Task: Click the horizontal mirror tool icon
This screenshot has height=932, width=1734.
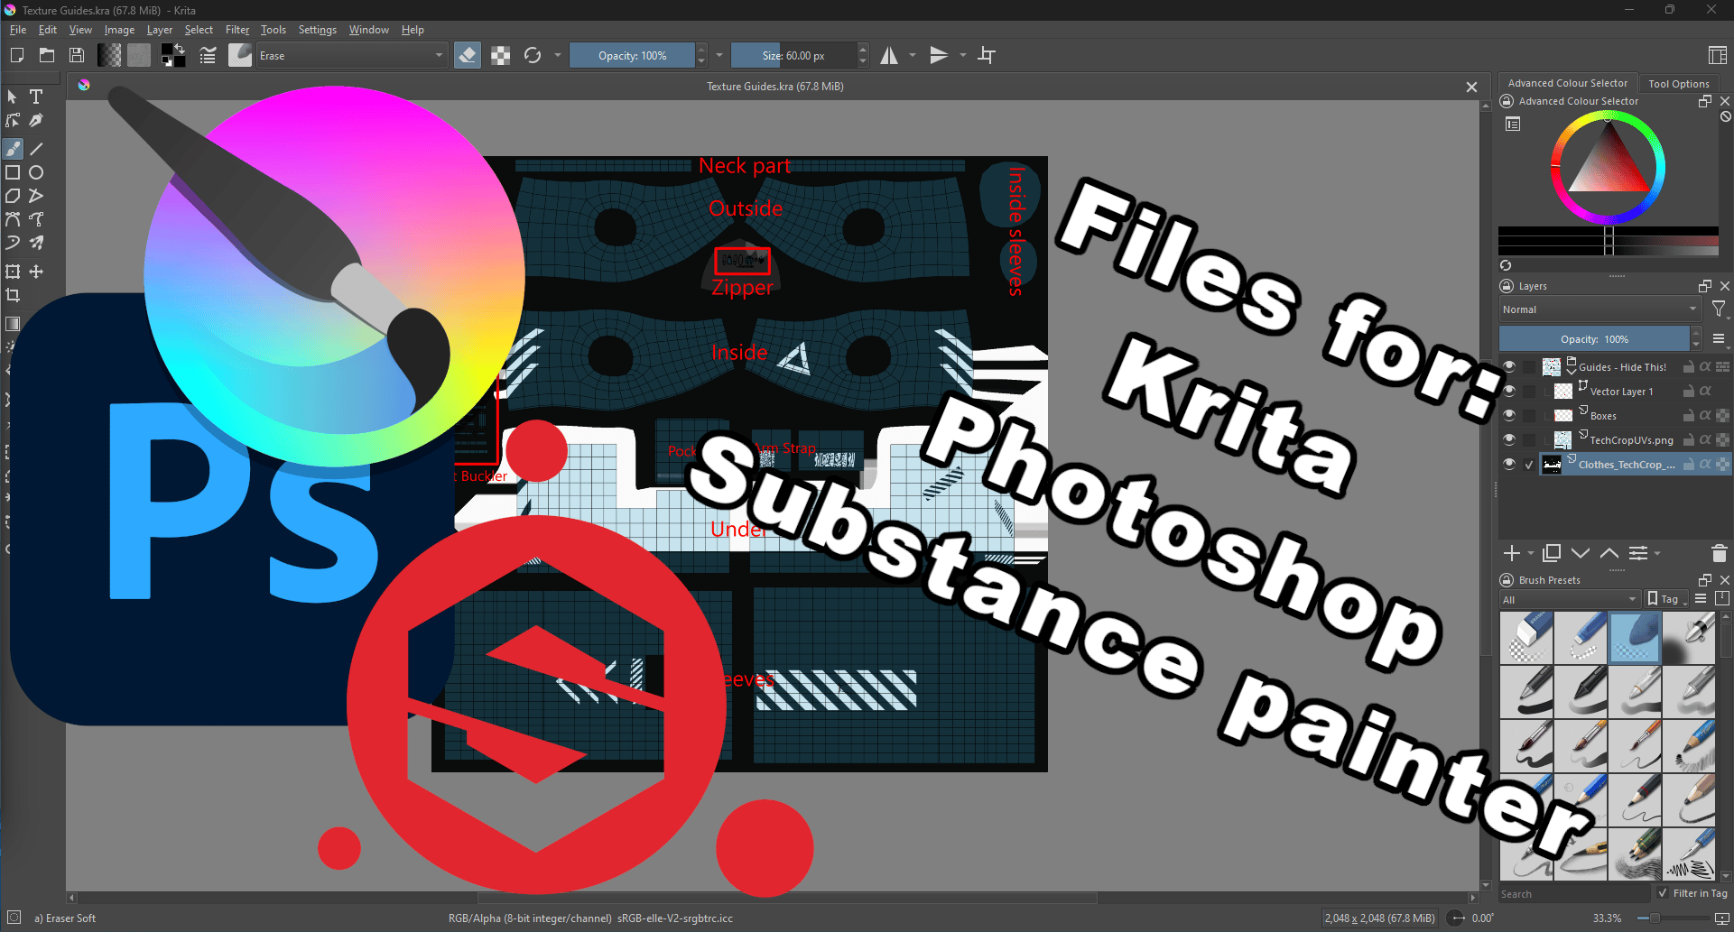Action: click(x=889, y=56)
